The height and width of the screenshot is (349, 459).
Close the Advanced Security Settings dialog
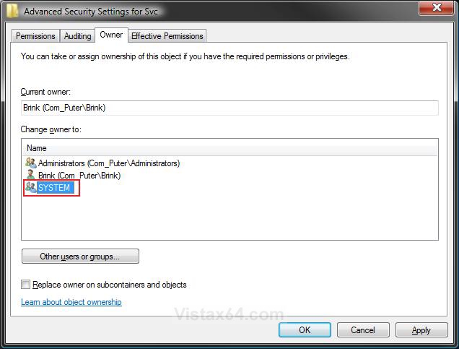pyautogui.click(x=437, y=7)
